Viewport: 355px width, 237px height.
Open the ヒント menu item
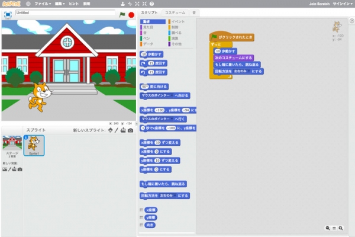pos(74,4)
